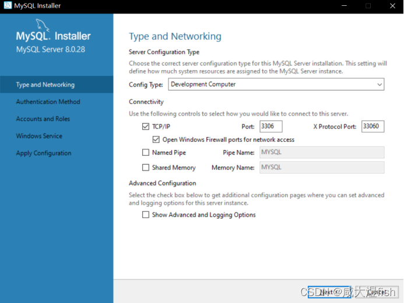Click the Port field showing 3306
The height and width of the screenshot is (303, 404).
click(x=271, y=126)
